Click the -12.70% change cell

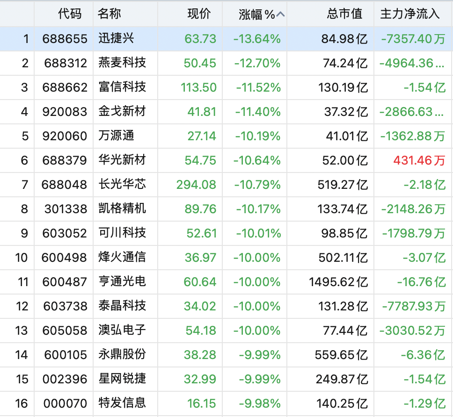pyautogui.click(x=257, y=63)
